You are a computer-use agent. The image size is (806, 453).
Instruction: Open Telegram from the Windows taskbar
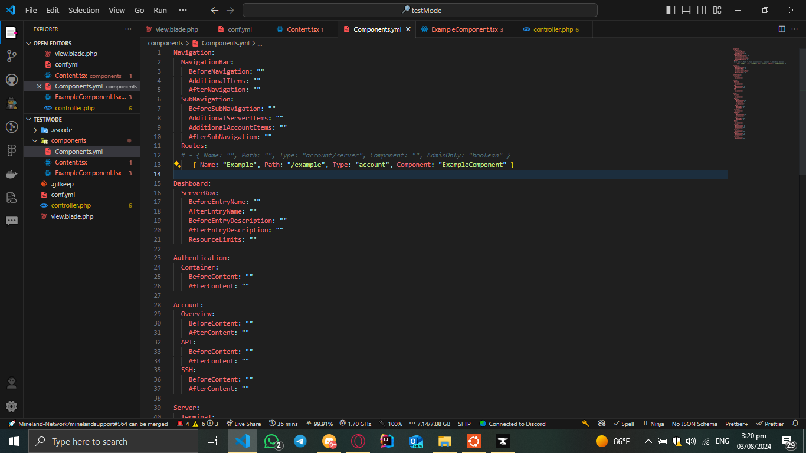click(300, 441)
